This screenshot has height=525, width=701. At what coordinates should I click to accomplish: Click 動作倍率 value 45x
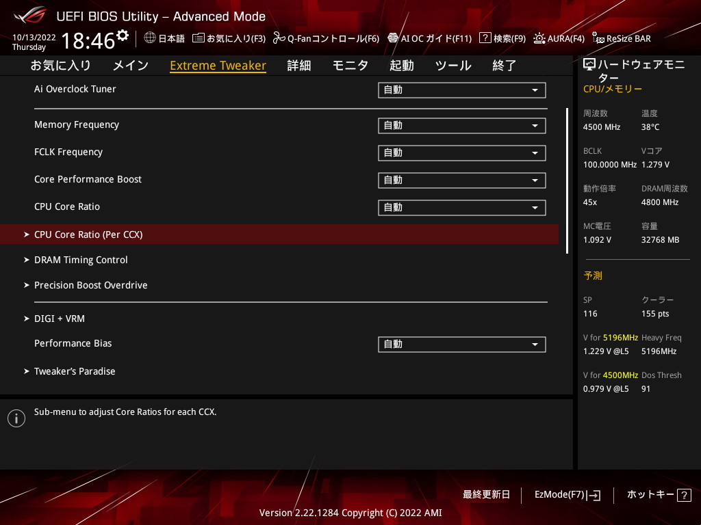[x=590, y=202]
